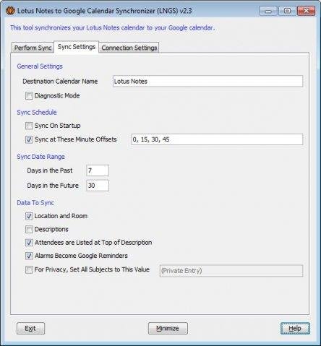Screen dimensions: 321x346
Task: Click the Data To Sync heading
Action: tap(35, 203)
